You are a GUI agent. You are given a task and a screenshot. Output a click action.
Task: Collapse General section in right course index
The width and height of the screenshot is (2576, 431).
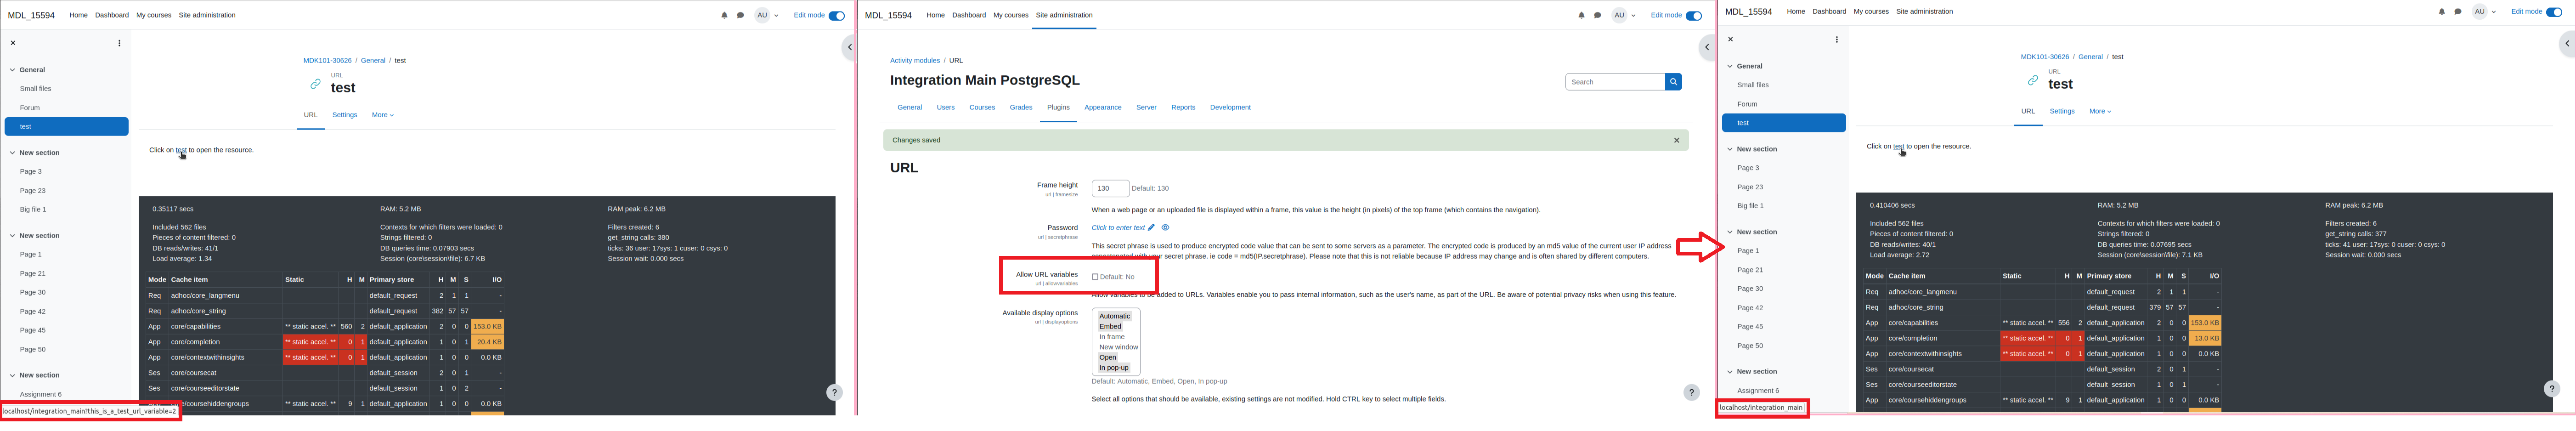(1730, 66)
